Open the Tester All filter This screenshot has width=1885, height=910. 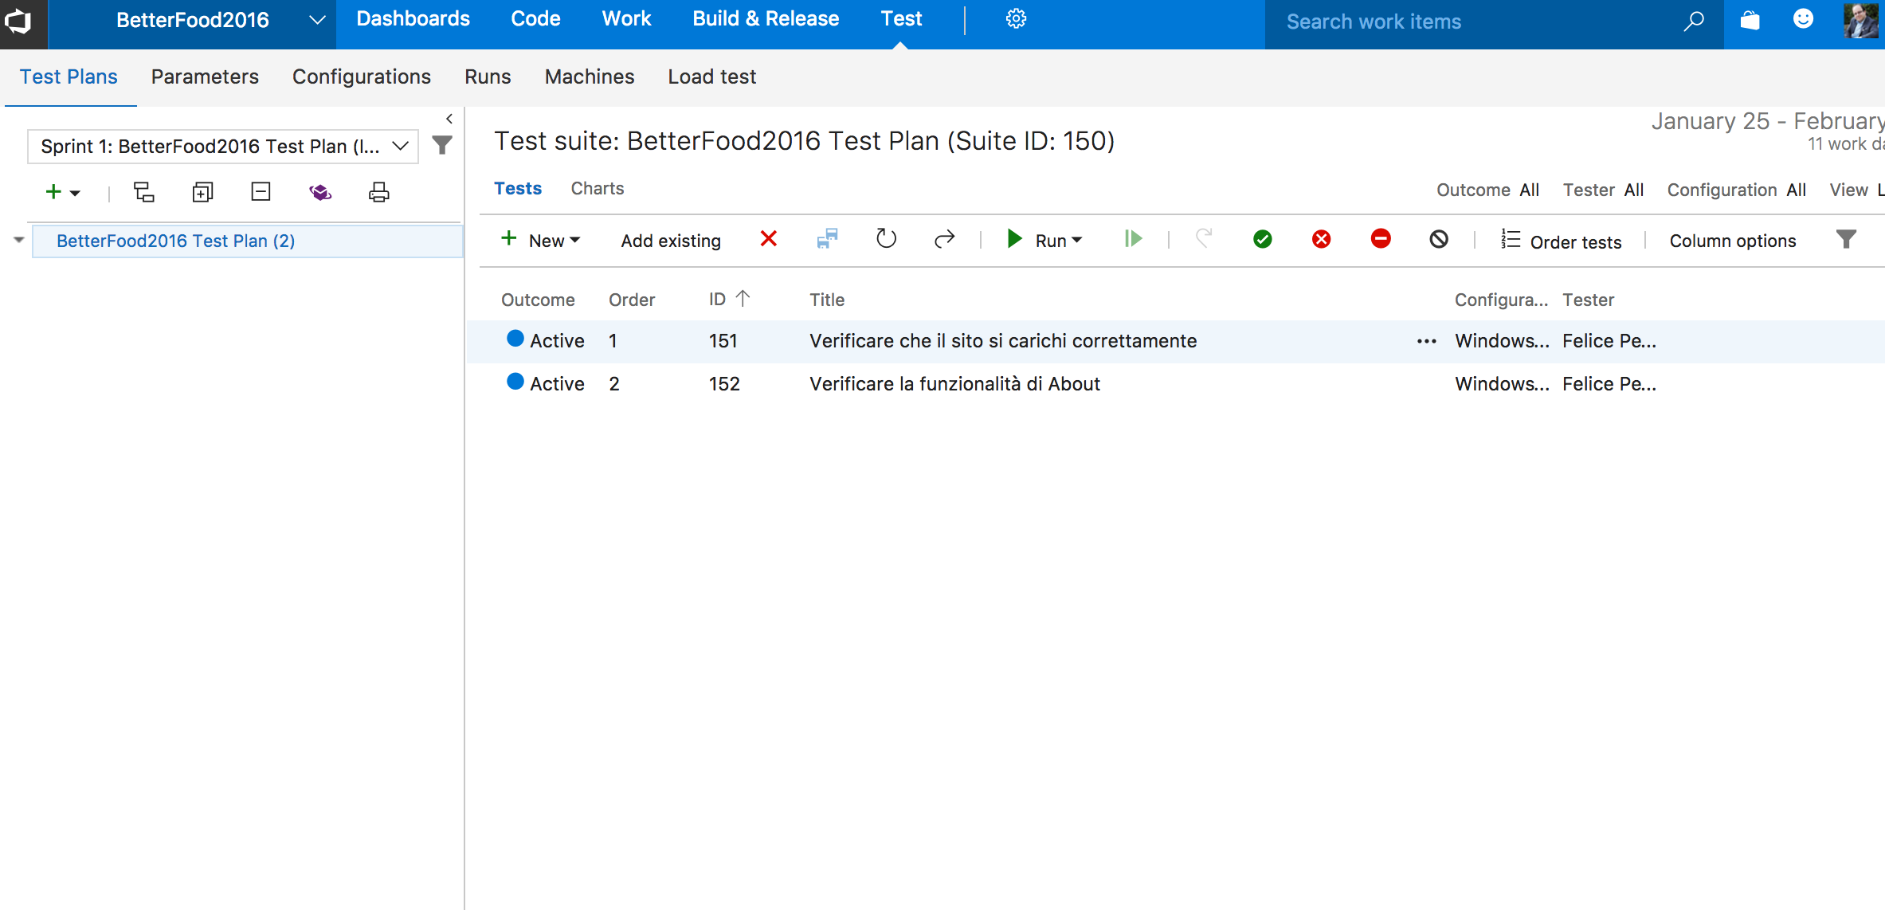click(x=1603, y=190)
